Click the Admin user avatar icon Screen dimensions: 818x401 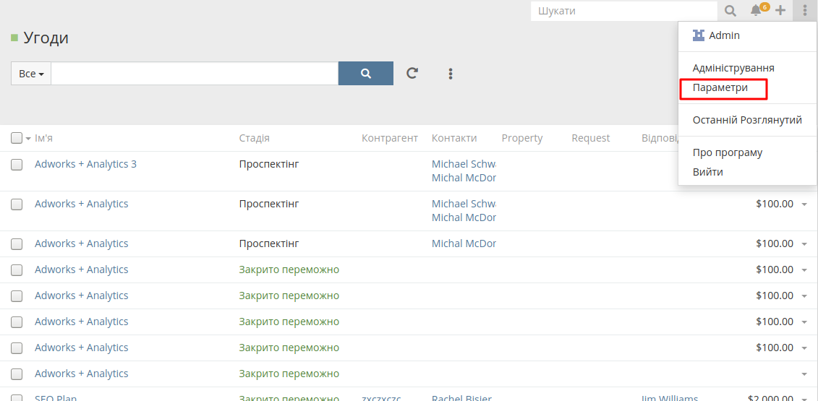(x=698, y=35)
